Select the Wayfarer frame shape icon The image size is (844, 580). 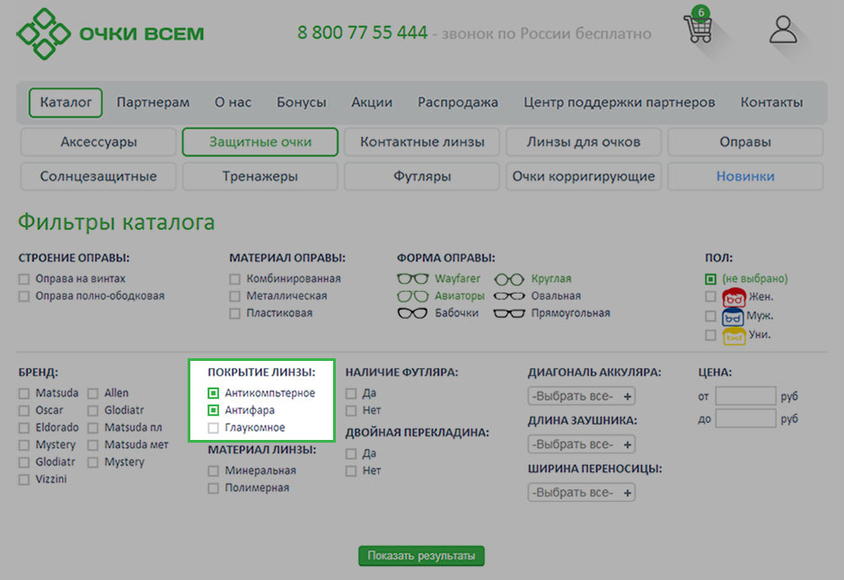point(413,279)
